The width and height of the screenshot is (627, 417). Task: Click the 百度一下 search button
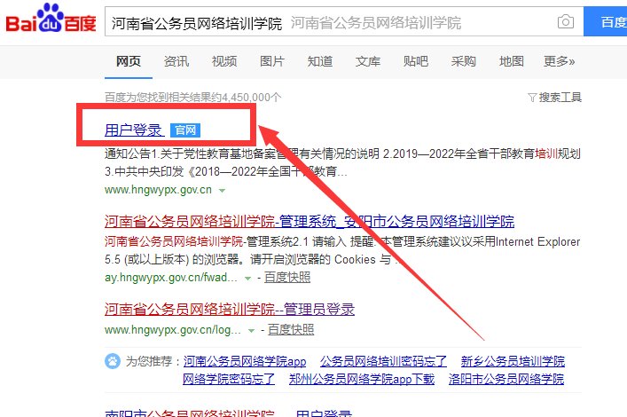tap(606, 21)
